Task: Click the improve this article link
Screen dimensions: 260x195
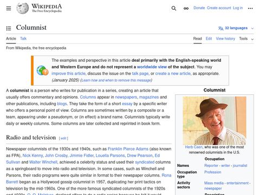Action: click(x=68, y=74)
